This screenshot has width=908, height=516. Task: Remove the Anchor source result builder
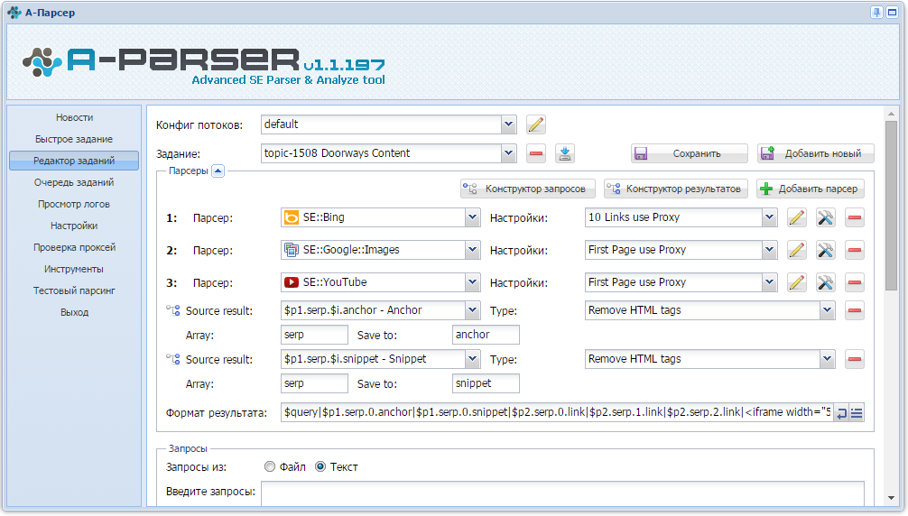(854, 310)
